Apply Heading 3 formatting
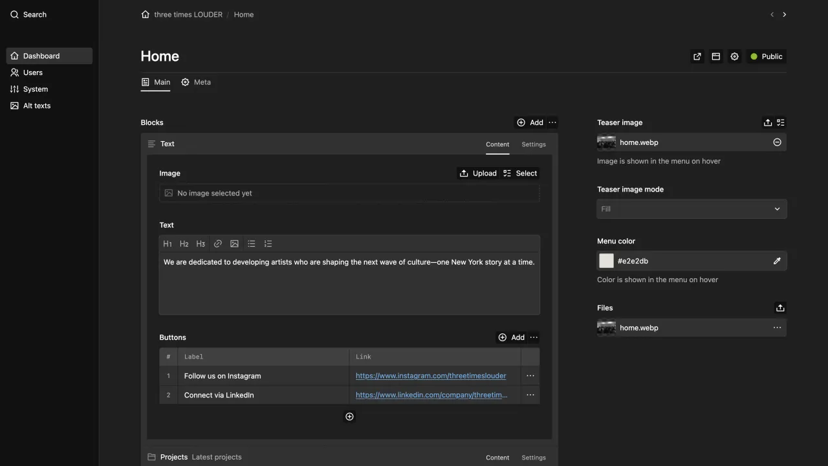 (201, 244)
